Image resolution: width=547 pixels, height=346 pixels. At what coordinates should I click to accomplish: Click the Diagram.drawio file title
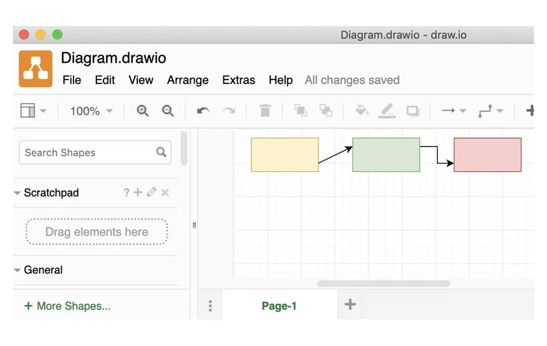pyautogui.click(x=113, y=58)
